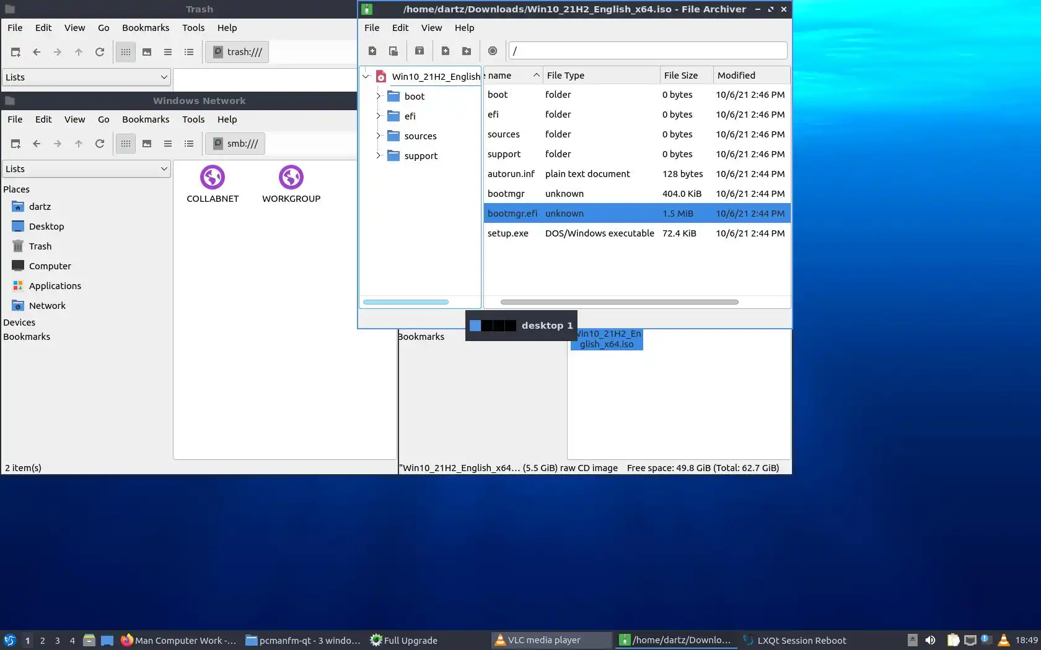
Task: Open a new tab in the Trash window
Action: click(15, 53)
